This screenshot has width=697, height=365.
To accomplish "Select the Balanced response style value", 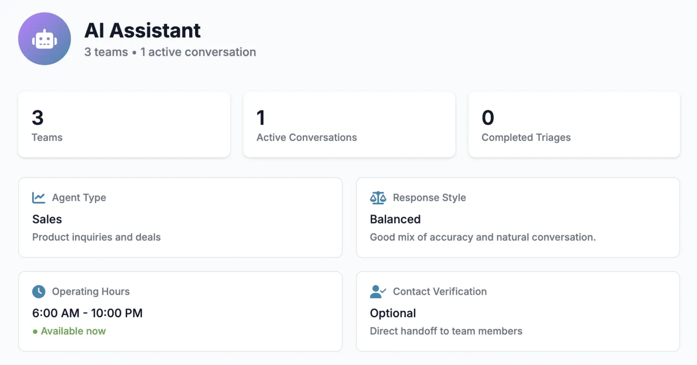I will pos(395,219).
